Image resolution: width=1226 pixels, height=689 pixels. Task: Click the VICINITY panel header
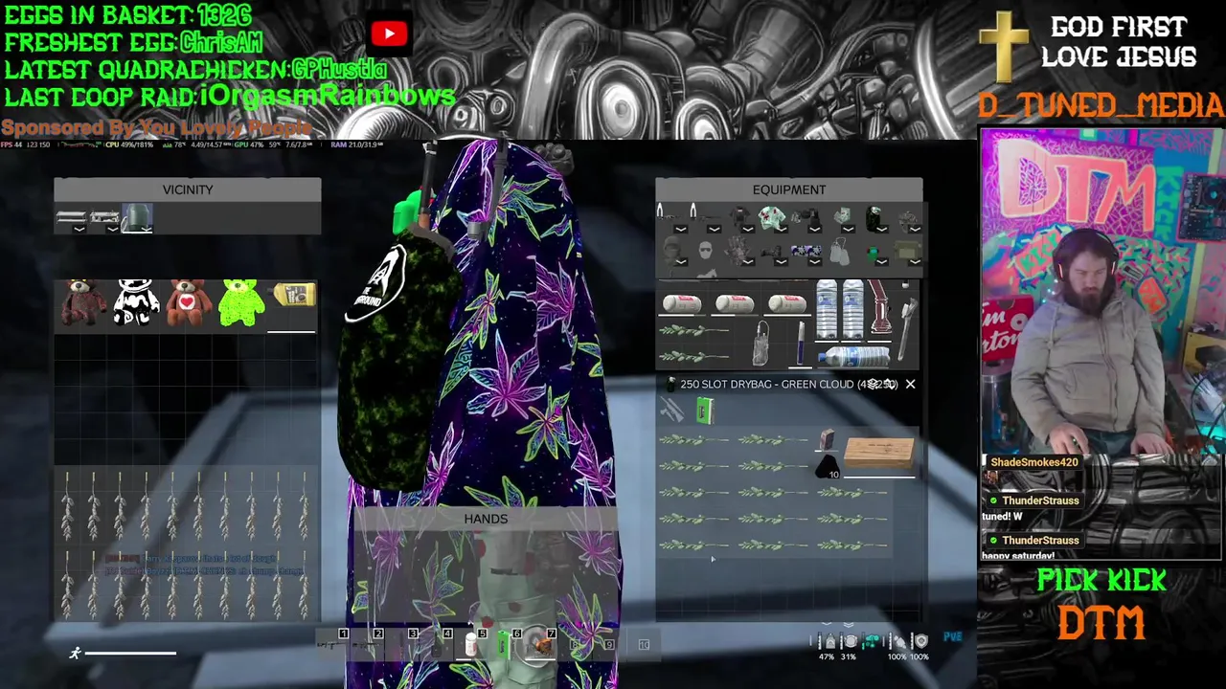188,189
